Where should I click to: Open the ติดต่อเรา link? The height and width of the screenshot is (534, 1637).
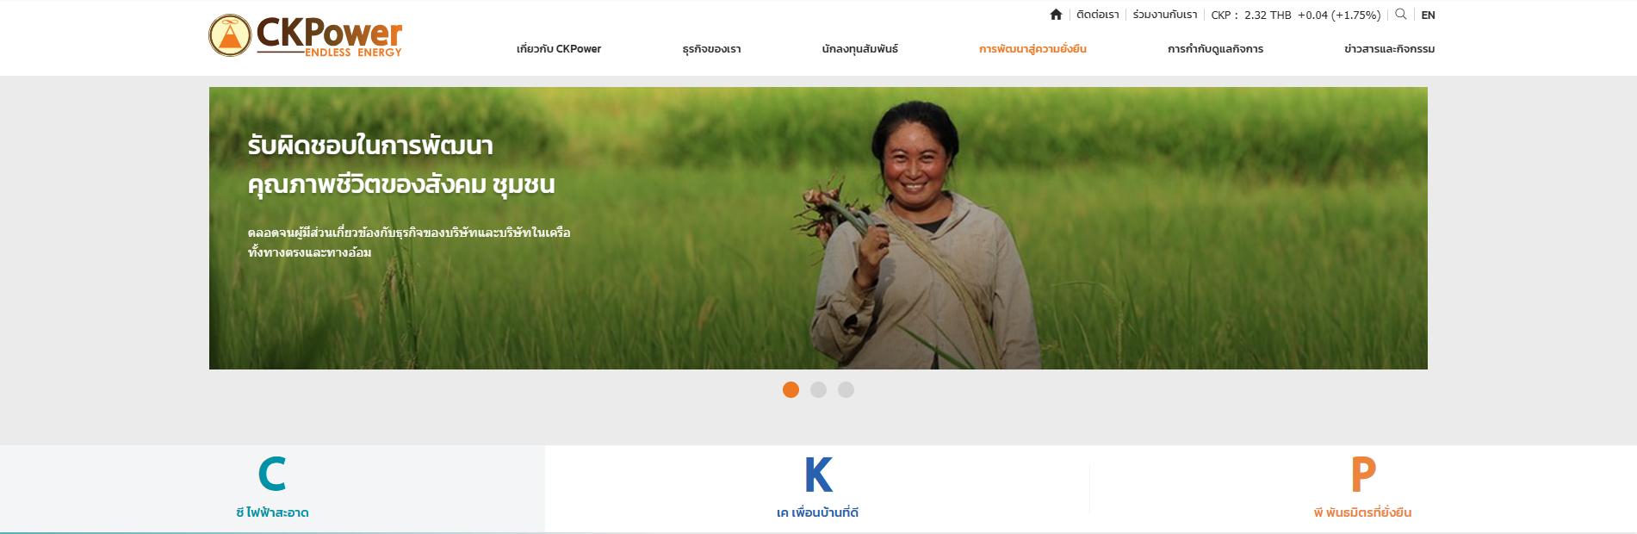[x=1098, y=15]
